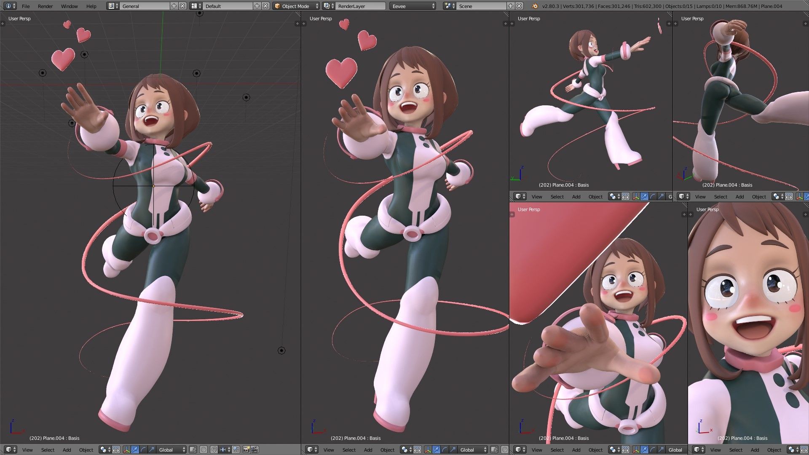Delete the Scene using its X button
Image resolution: width=809 pixels, height=455 pixels.
(x=519, y=6)
